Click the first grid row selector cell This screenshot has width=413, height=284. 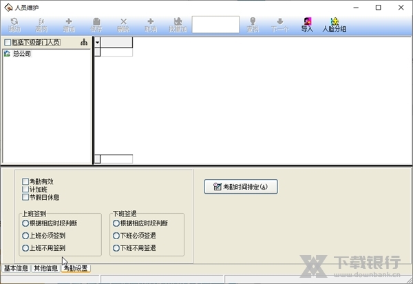(97, 52)
